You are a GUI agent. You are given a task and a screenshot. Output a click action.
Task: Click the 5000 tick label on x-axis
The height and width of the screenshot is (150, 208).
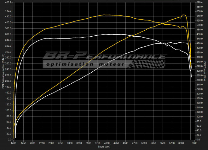[144, 143]
